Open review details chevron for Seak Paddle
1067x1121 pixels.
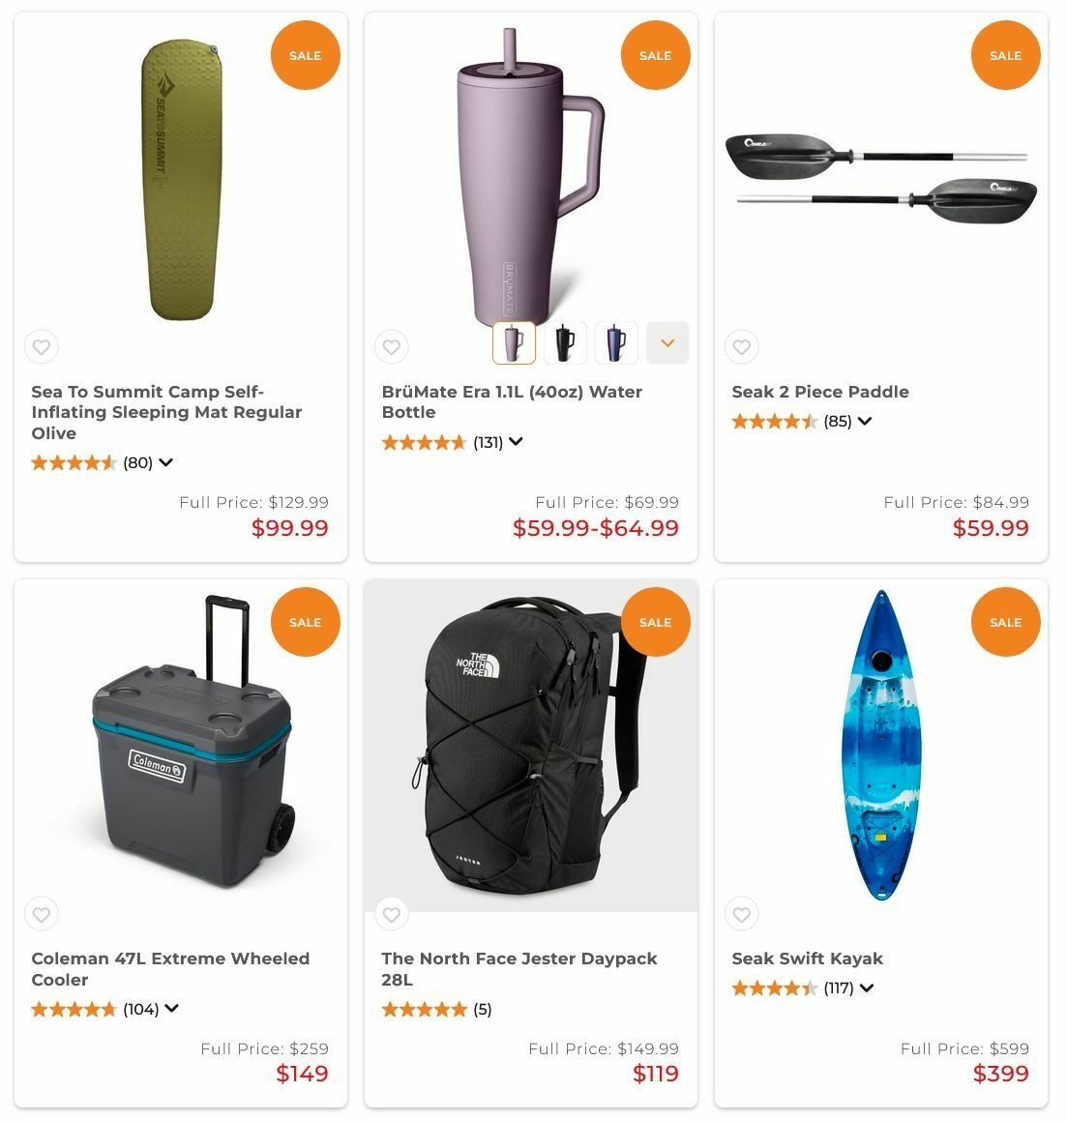[x=865, y=421]
